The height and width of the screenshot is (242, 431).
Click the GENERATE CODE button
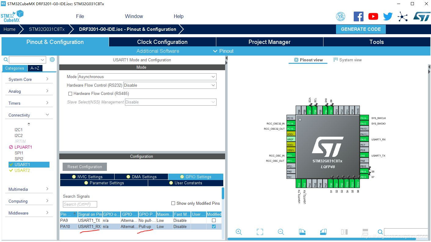pos(361,29)
